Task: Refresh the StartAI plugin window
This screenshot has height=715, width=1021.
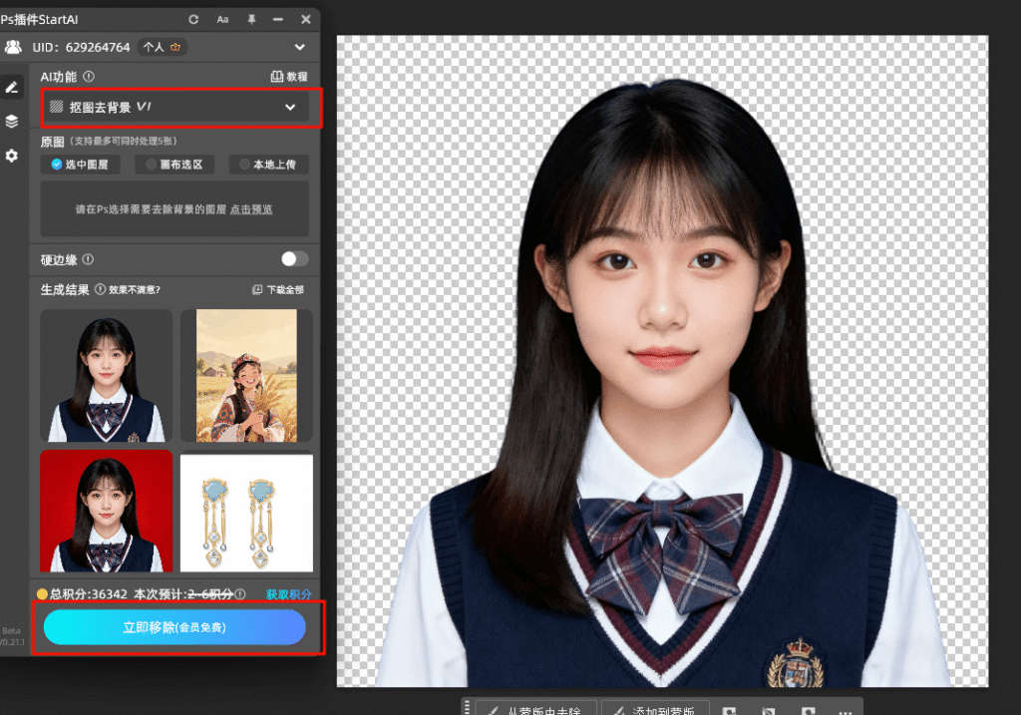Action: pos(192,18)
